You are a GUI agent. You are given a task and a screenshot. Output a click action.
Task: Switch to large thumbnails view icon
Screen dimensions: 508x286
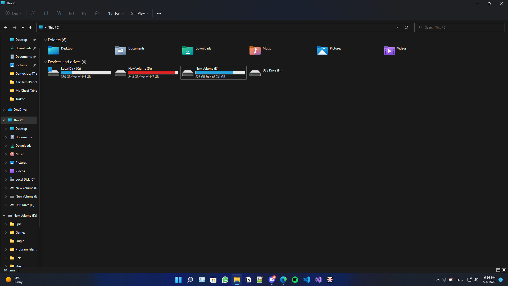[x=504, y=270]
